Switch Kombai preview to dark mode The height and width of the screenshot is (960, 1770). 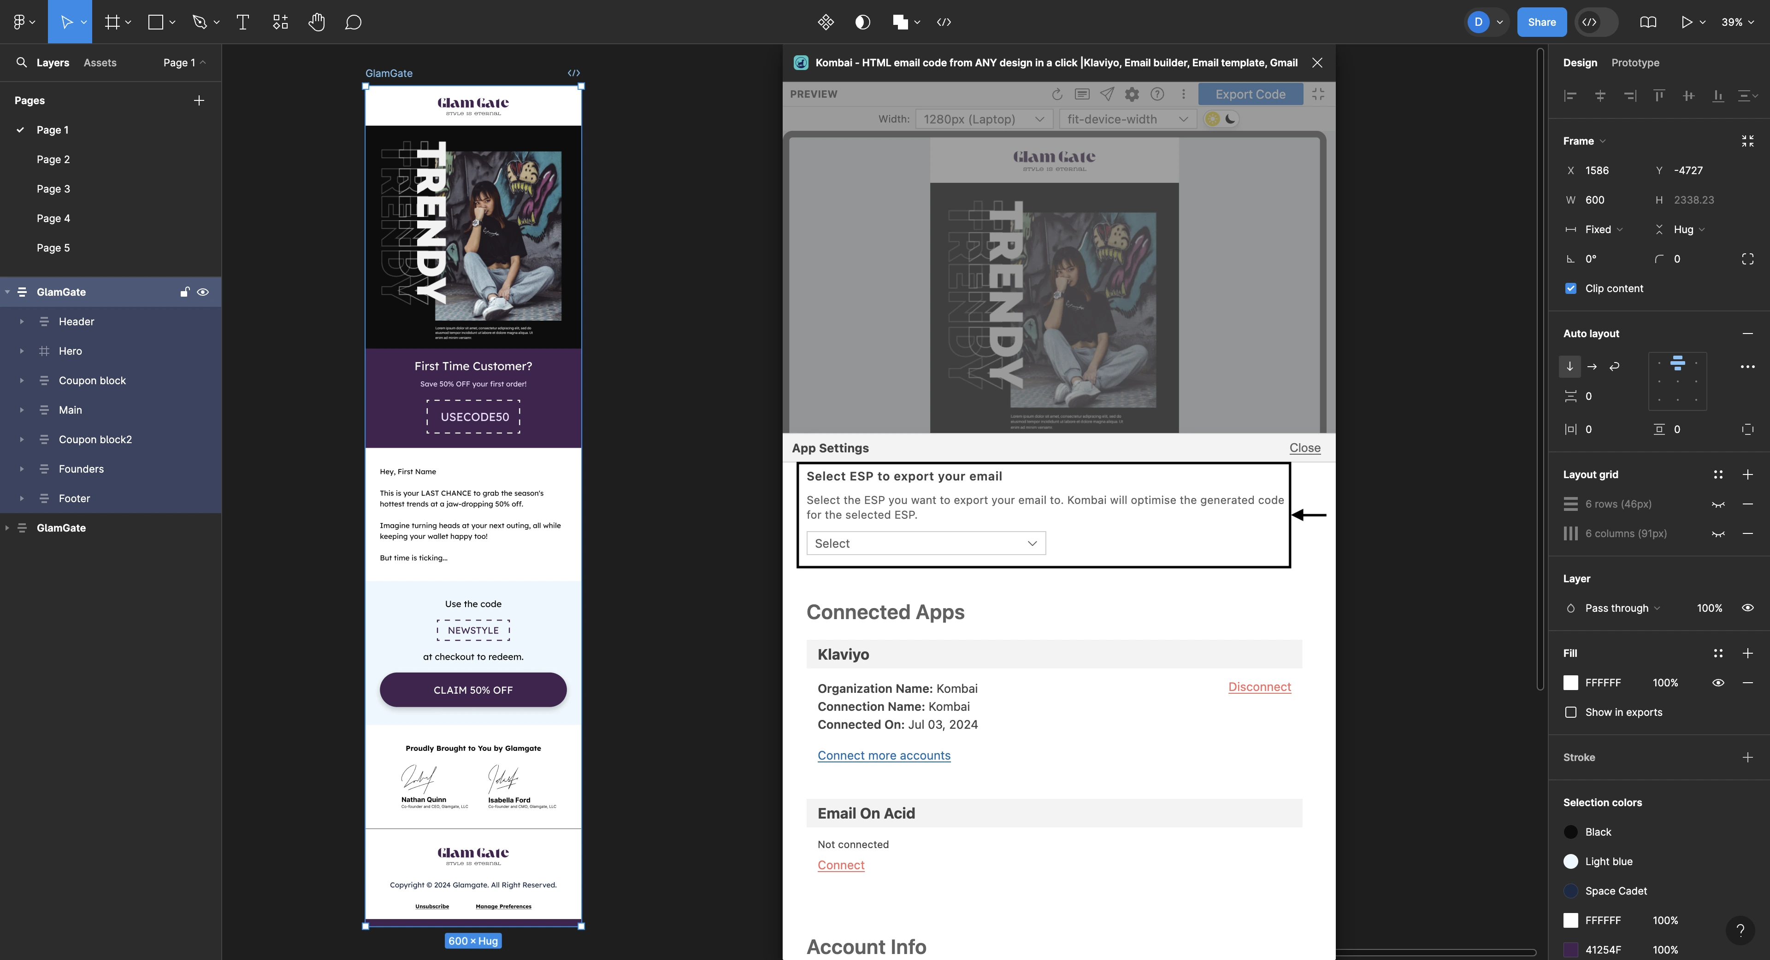[x=1230, y=119]
